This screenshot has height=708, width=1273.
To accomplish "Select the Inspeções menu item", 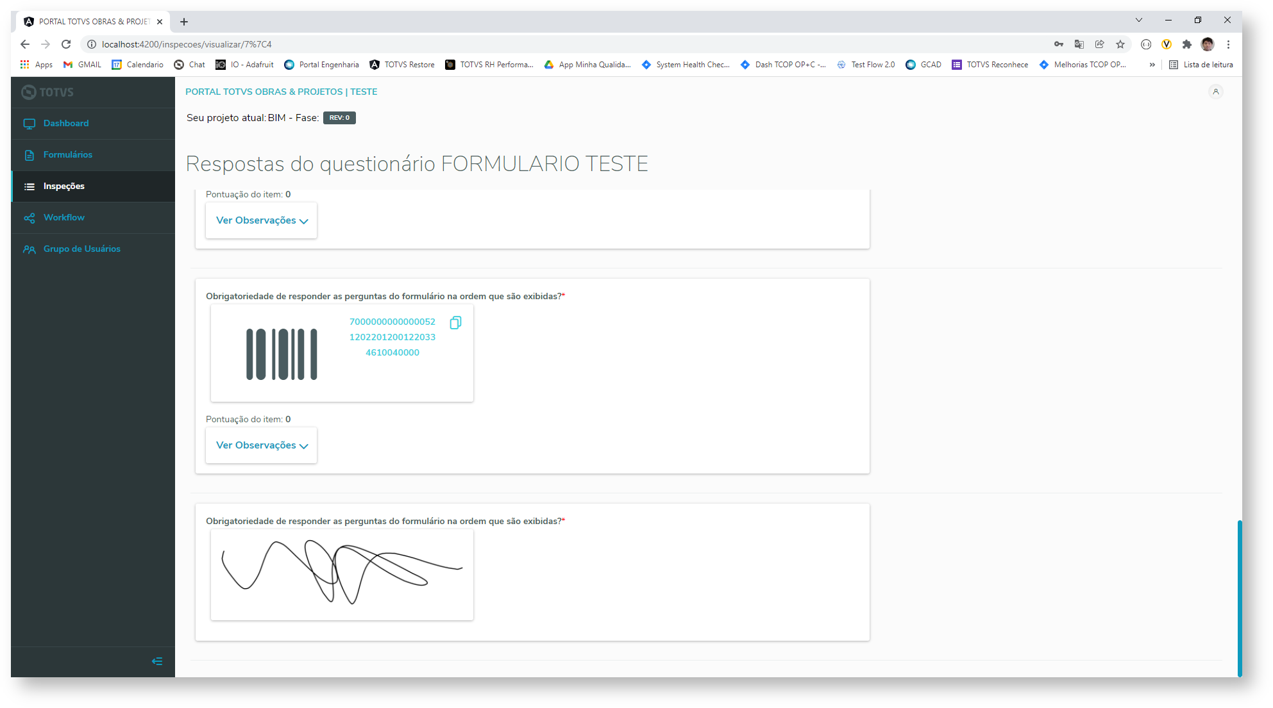I will 64,186.
